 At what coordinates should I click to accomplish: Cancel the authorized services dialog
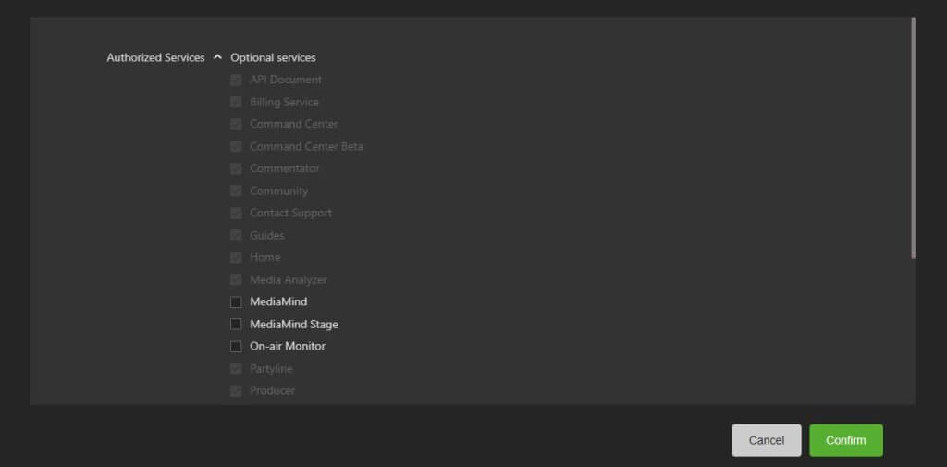pyautogui.click(x=766, y=440)
